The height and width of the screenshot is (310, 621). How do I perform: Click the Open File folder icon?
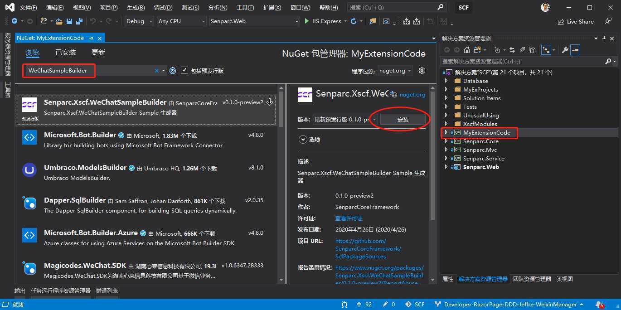59,21
